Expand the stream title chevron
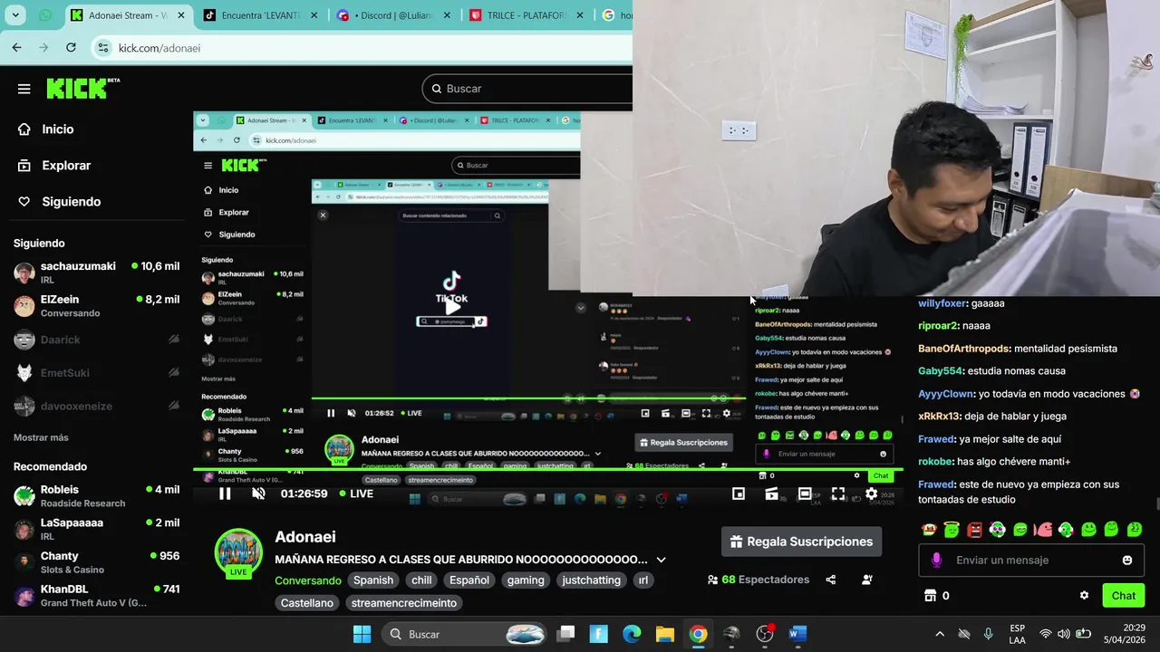 [661, 560]
